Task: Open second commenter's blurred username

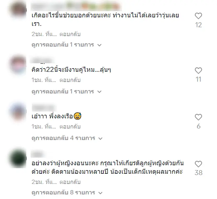Action: click(x=42, y=61)
